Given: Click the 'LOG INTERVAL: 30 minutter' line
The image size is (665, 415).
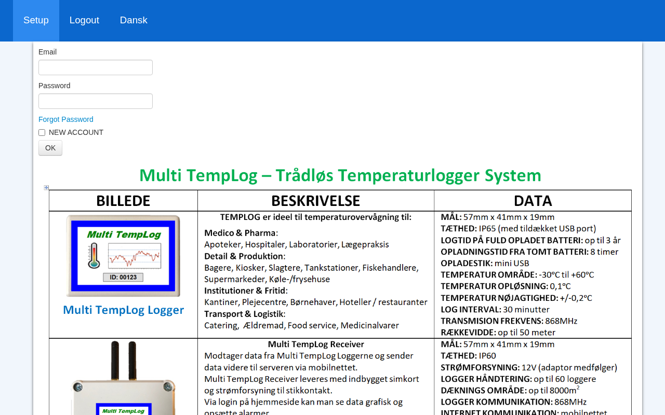Looking at the screenshot, I should pyautogui.click(x=495, y=310).
